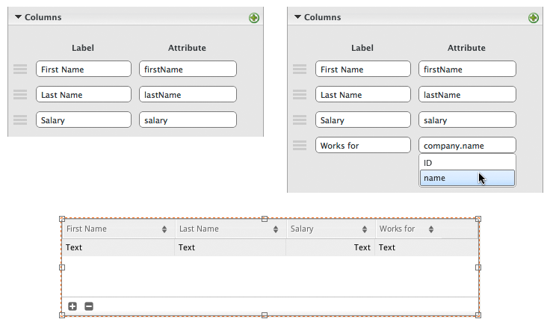Choose 'ID' in the attribute suggestion list
This screenshot has height=322, width=550.
pos(466,162)
